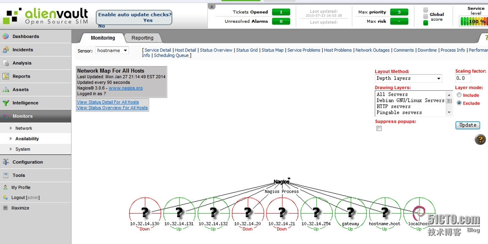This screenshot has width=488, height=244.
Task: Open the Sensor hostname dropdown
Action: click(112, 50)
